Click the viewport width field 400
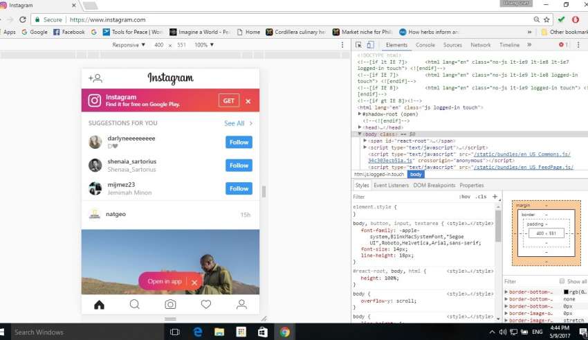This screenshot has height=340, width=588. pos(159,44)
